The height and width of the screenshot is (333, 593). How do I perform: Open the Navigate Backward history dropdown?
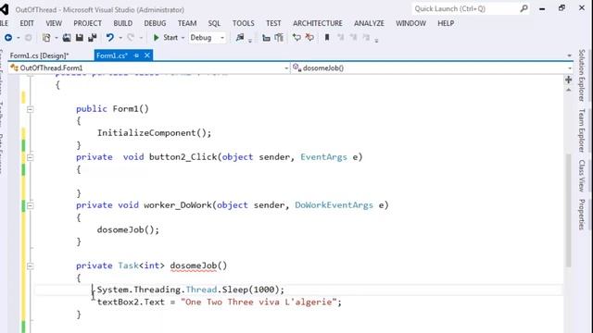pos(18,38)
